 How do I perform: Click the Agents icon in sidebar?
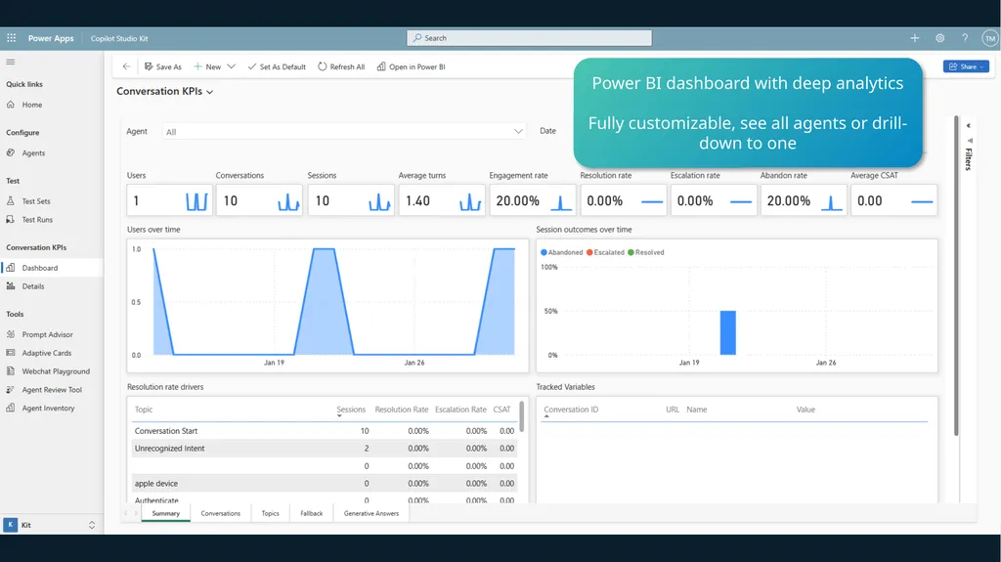[x=10, y=153]
